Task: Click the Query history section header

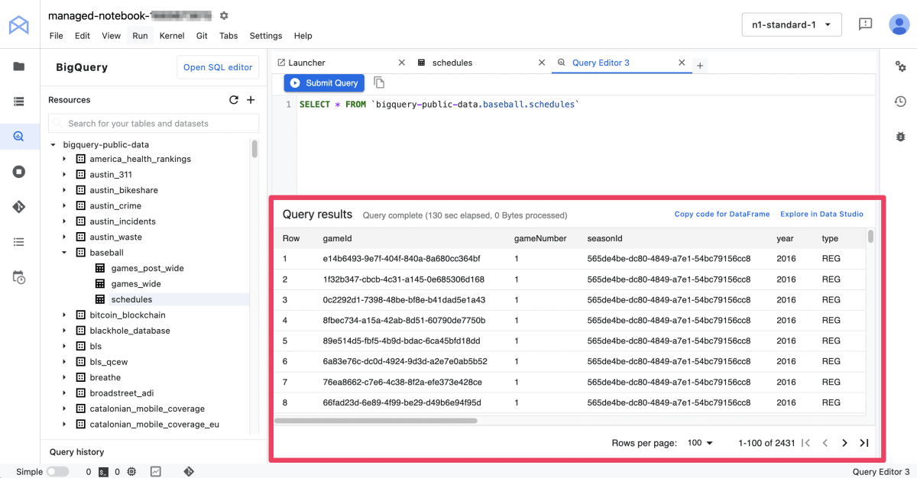Action: point(76,452)
